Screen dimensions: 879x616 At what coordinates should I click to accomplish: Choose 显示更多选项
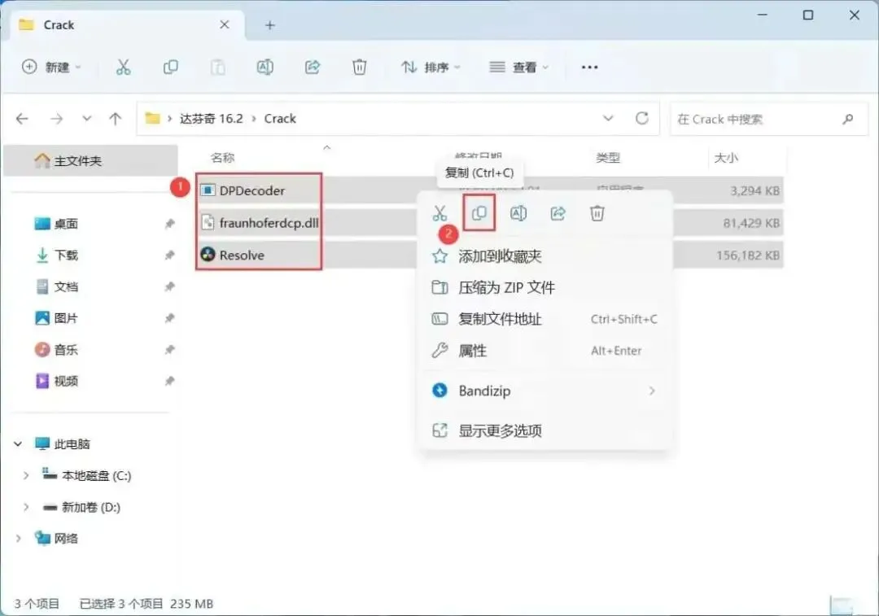[544, 430]
